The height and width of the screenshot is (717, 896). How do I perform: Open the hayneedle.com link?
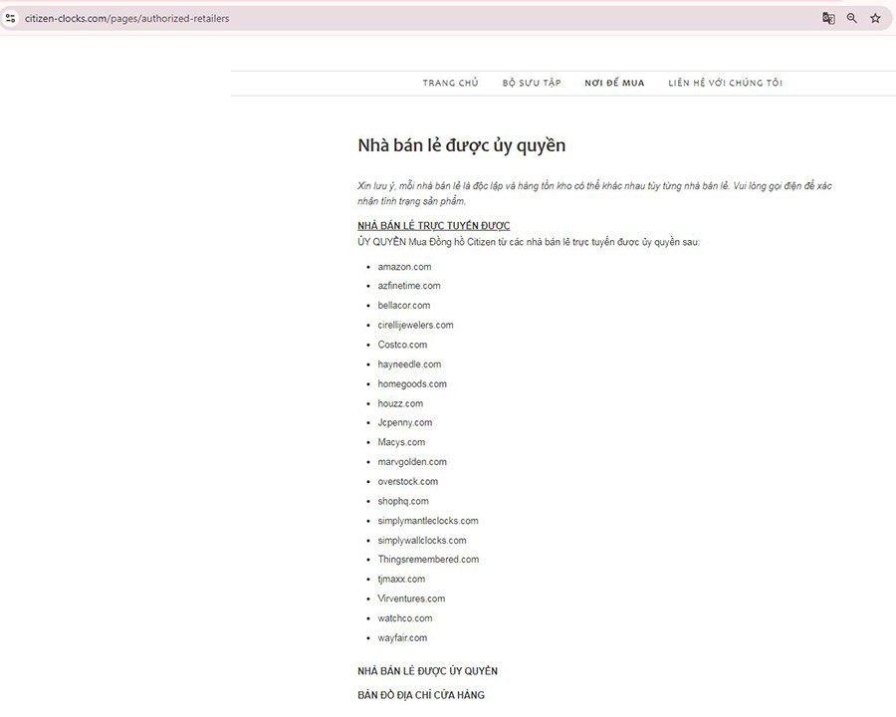click(x=409, y=364)
